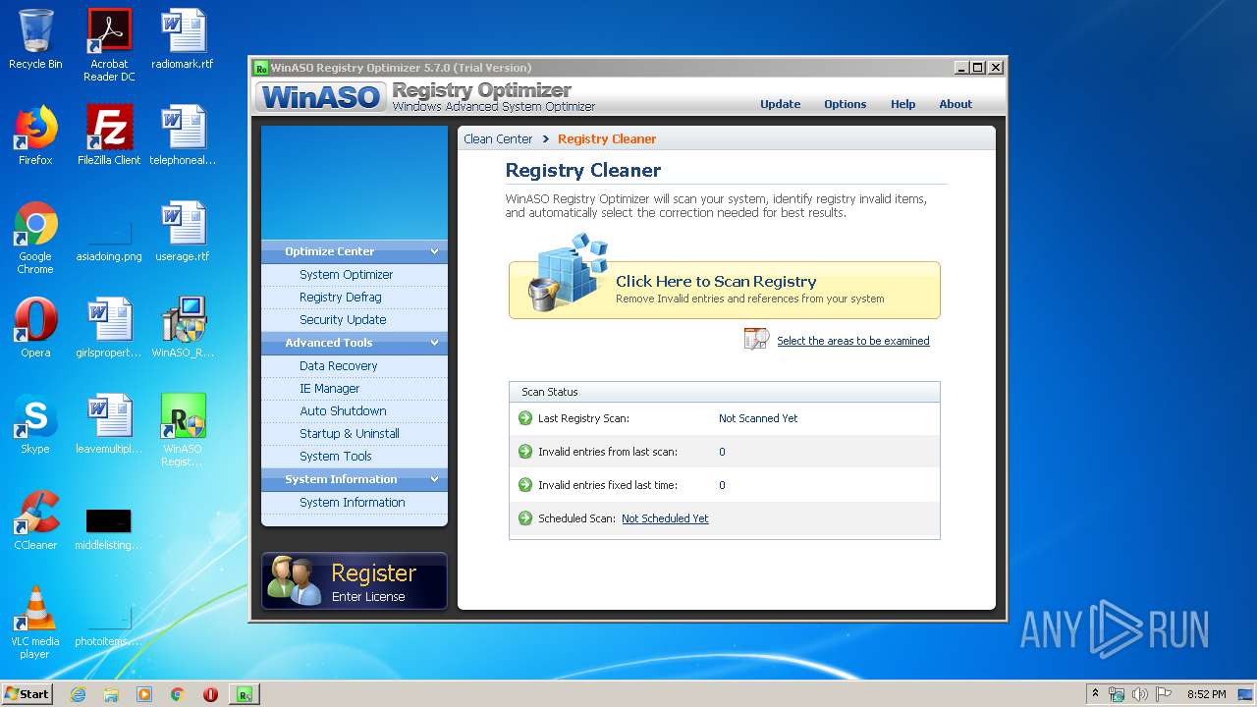1257x707 pixels.
Task: Click Register Enter License button
Action: pos(355,581)
